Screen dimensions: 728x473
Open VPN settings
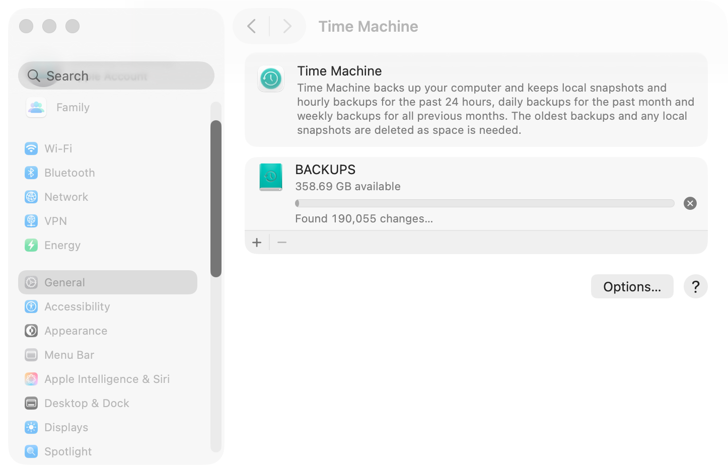(x=108, y=221)
